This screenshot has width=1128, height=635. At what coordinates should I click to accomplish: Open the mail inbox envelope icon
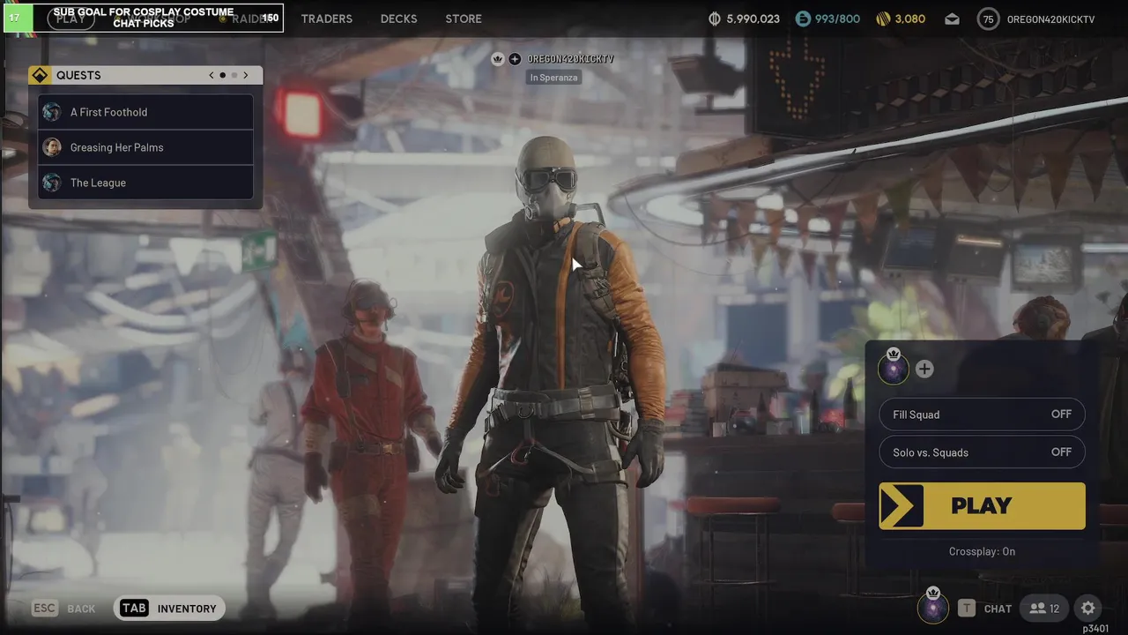click(x=952, y=19)
